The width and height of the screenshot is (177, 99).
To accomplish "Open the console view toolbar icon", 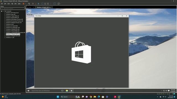I will coord(55,4).
